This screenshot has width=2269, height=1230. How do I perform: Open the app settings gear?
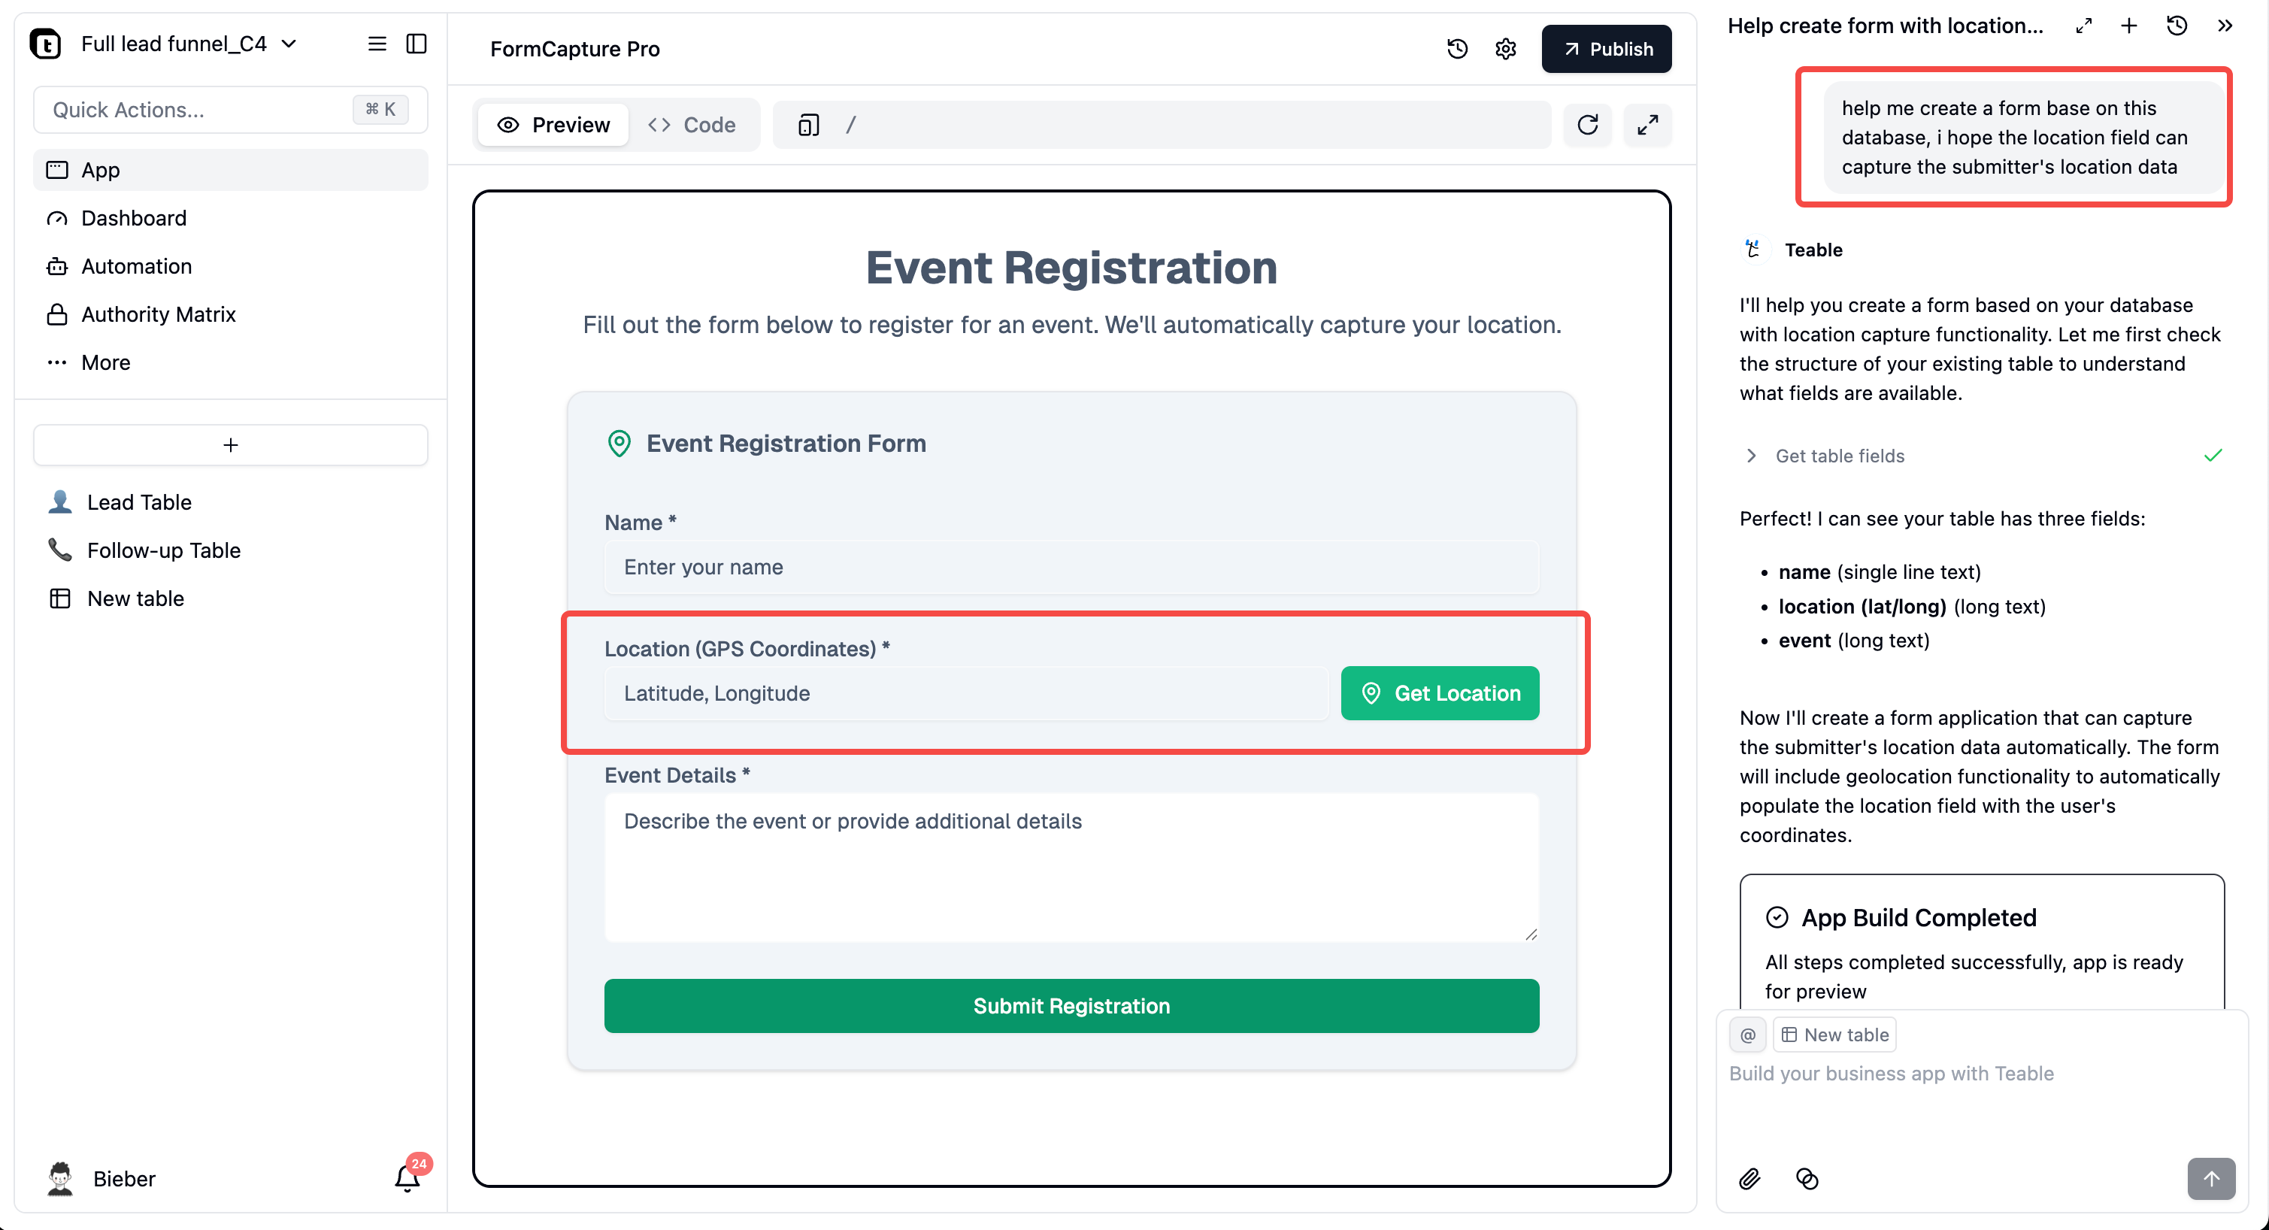pos(1505,48)
